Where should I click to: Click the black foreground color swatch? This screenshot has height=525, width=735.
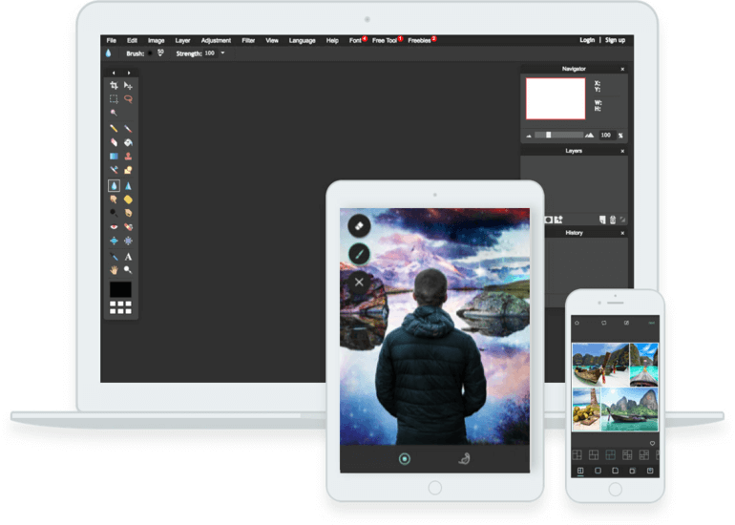(x=120, y=288)
